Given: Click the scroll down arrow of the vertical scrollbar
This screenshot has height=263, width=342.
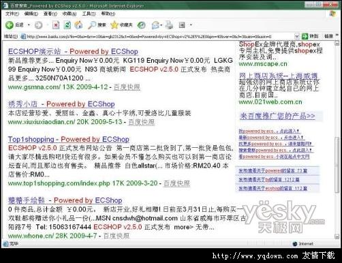Looking at the screenshot, I should point(337,236).
